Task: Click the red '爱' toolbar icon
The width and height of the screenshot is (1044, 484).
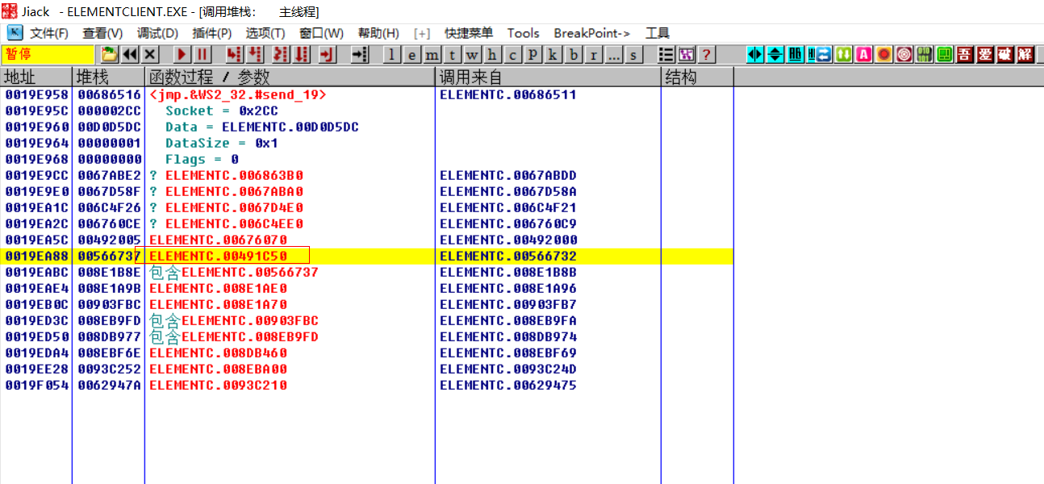Action: click(985, 54)
